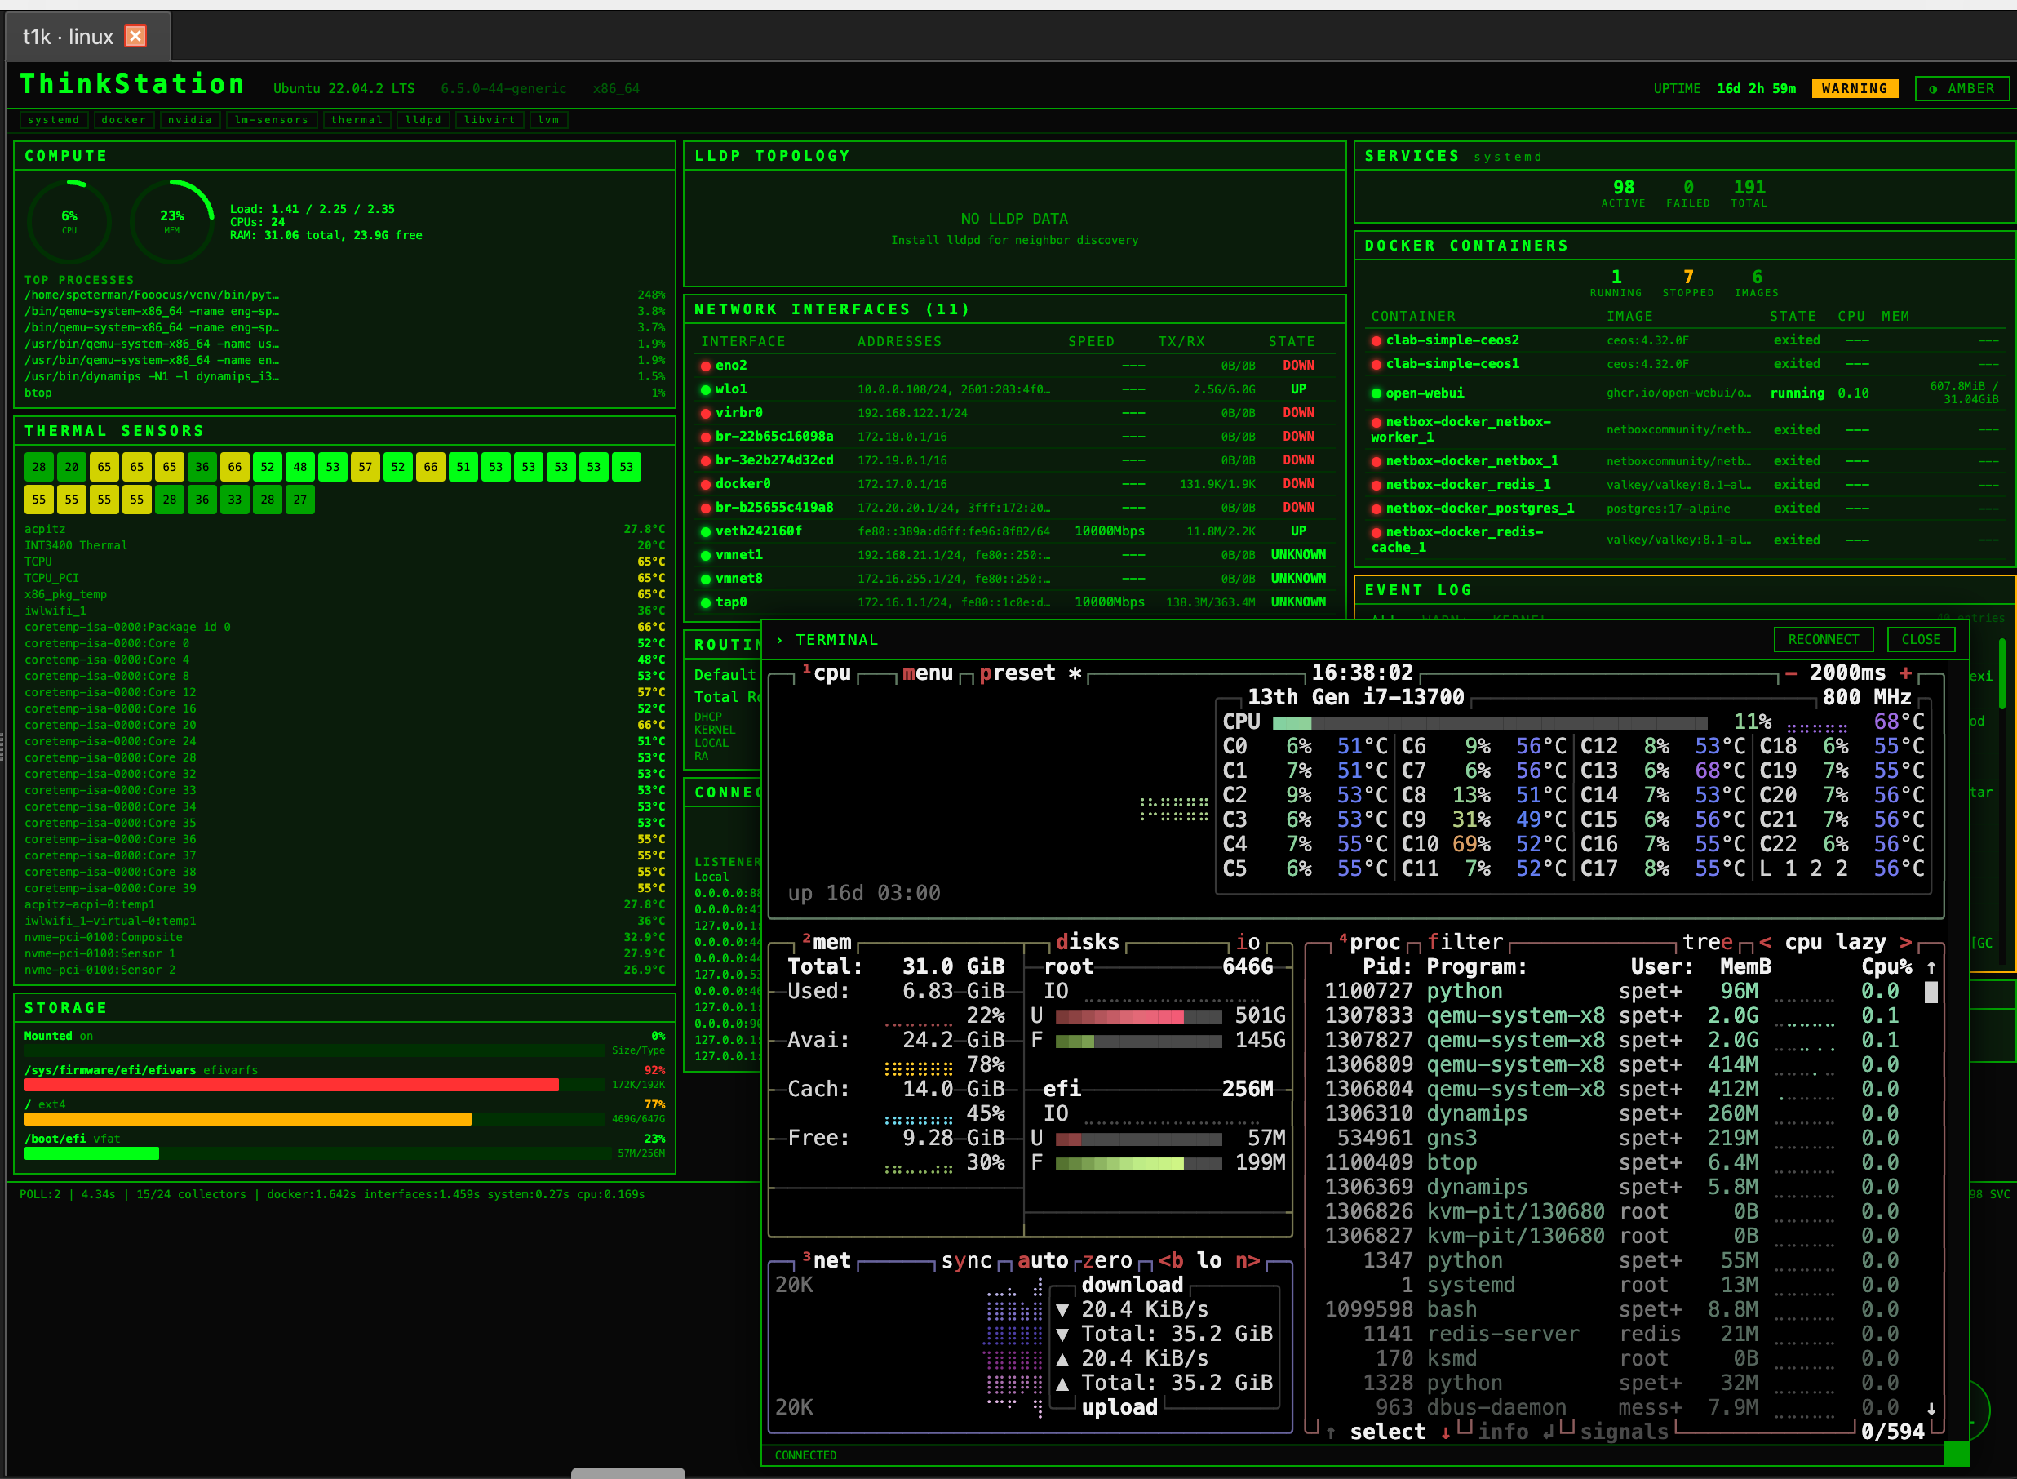
Task: Click the thermal sensor tile showing 57
Action: point(365,466)
